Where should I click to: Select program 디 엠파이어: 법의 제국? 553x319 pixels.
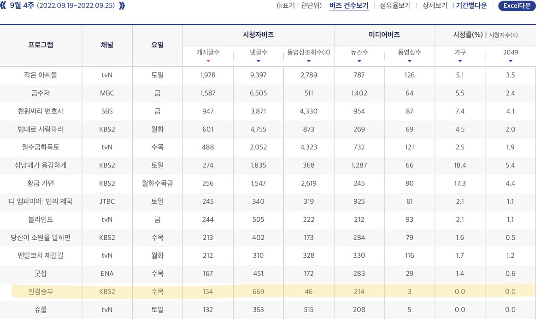41,201
